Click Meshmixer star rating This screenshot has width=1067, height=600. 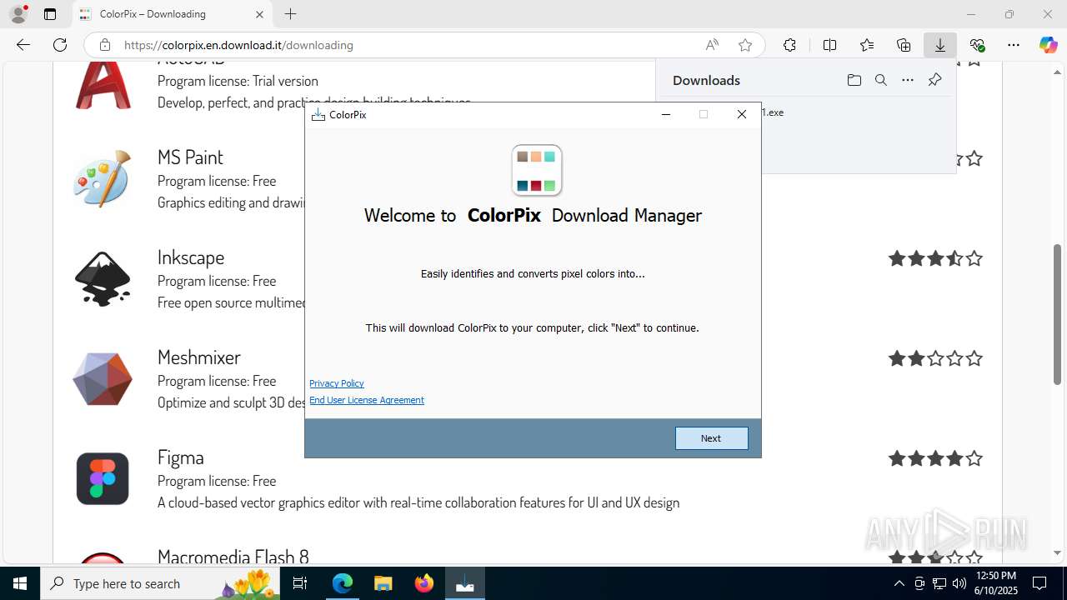(935, 358)
